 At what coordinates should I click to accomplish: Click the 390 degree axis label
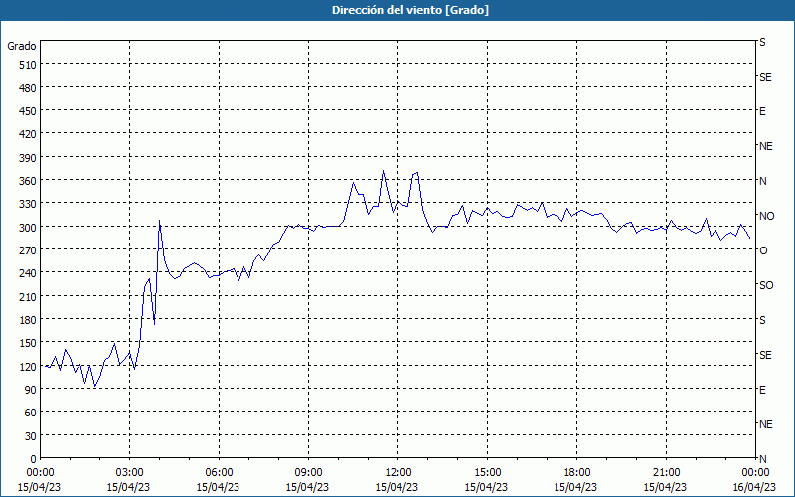pyautogui.click(x=28, y=158)
